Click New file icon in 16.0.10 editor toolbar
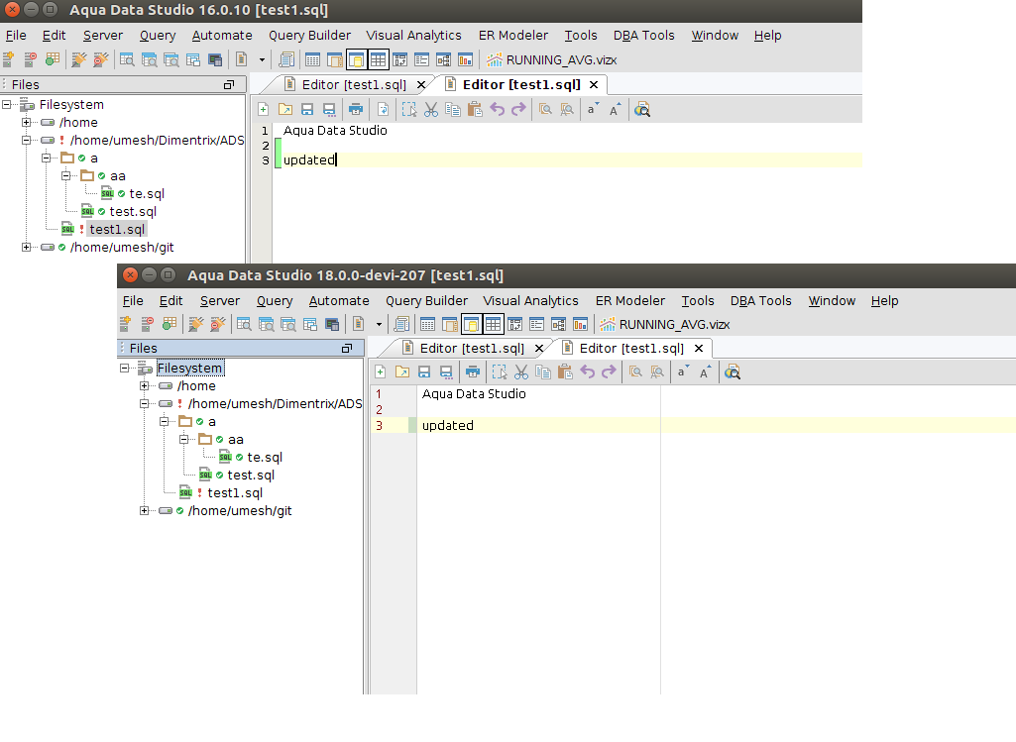Screen dimensions: 1016x742 pyautogui.click(x=263, y=109)
